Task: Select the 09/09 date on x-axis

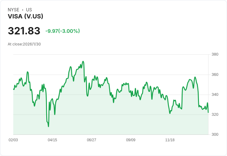Action: [x=131, y=140]
